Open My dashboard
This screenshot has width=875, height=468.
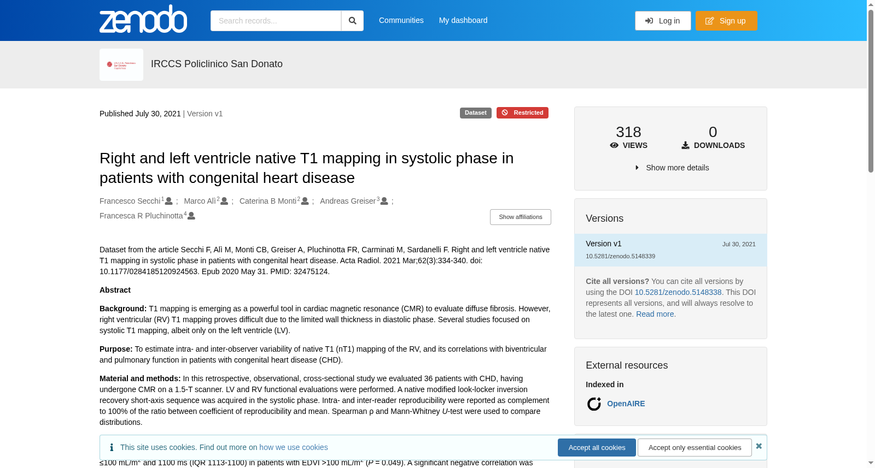coord(463,20)
